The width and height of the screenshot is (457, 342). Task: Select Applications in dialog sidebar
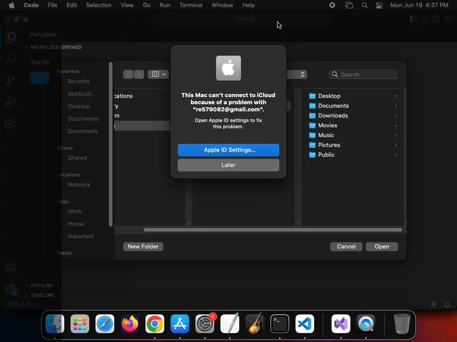click(x=82, y=94)
